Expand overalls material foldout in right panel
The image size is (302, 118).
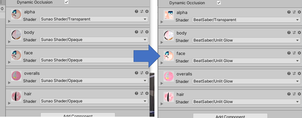[x=162, y=84]
